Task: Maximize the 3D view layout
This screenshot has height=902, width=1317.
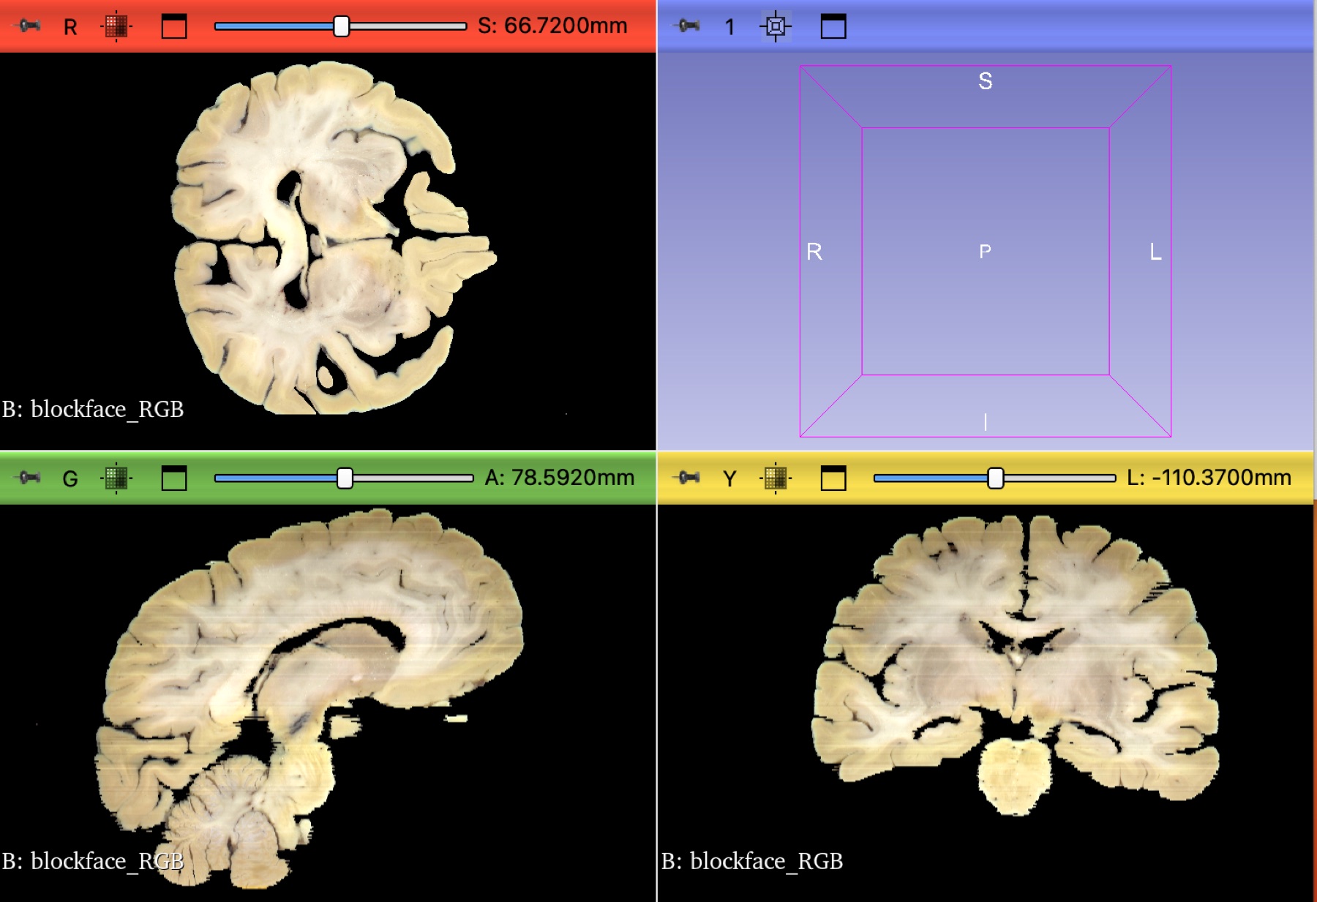Action: [833, 26]
